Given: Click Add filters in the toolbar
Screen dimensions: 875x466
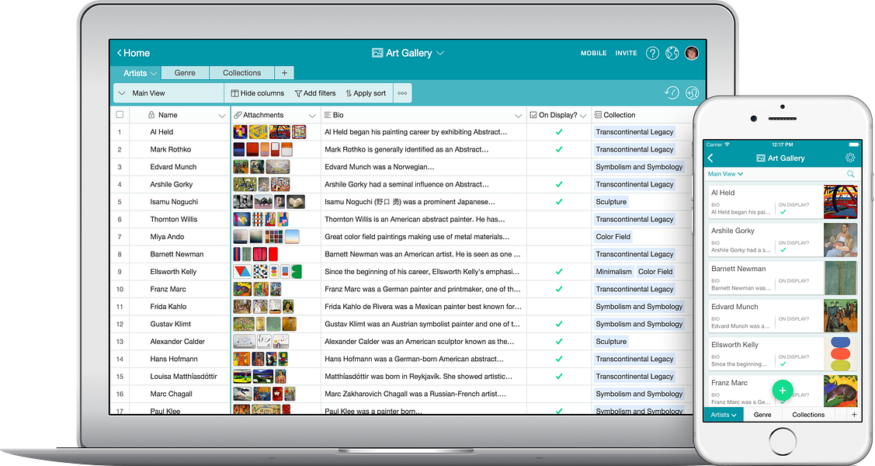Looking at the screenshot, I should (x=315, y=93).
